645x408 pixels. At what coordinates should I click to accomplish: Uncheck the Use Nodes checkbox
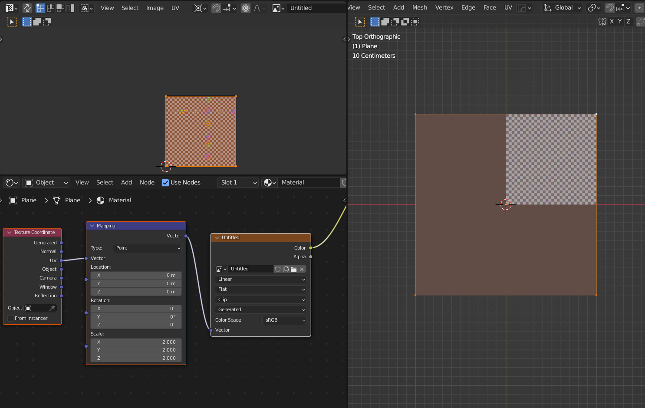[165, 182]
